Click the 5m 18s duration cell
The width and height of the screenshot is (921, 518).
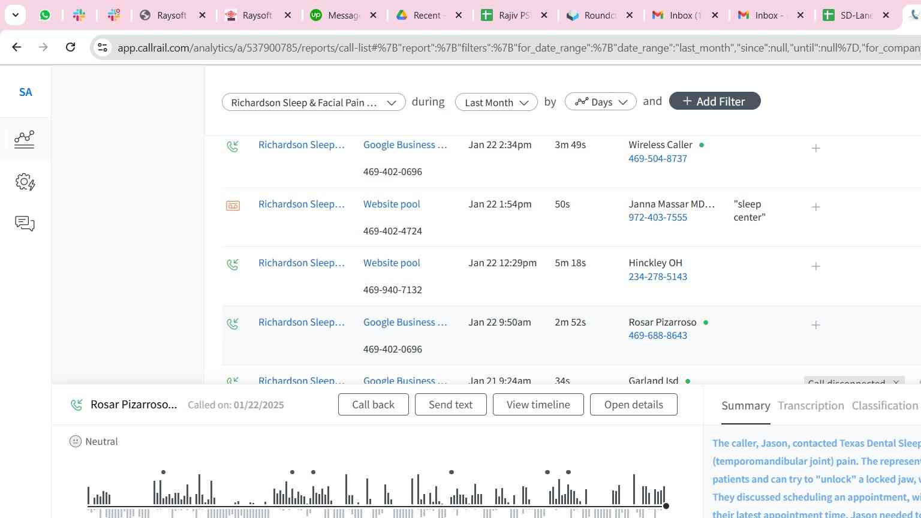pos(570,263)
